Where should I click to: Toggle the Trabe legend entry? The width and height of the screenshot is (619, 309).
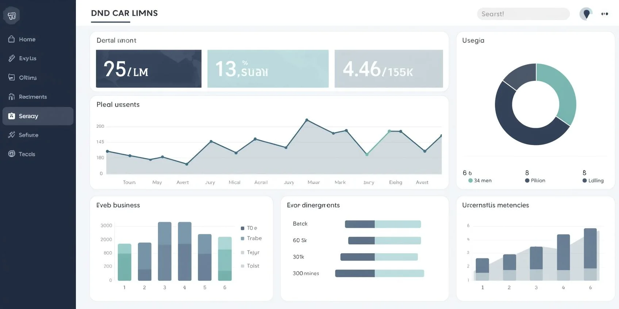tap(251, 238)
